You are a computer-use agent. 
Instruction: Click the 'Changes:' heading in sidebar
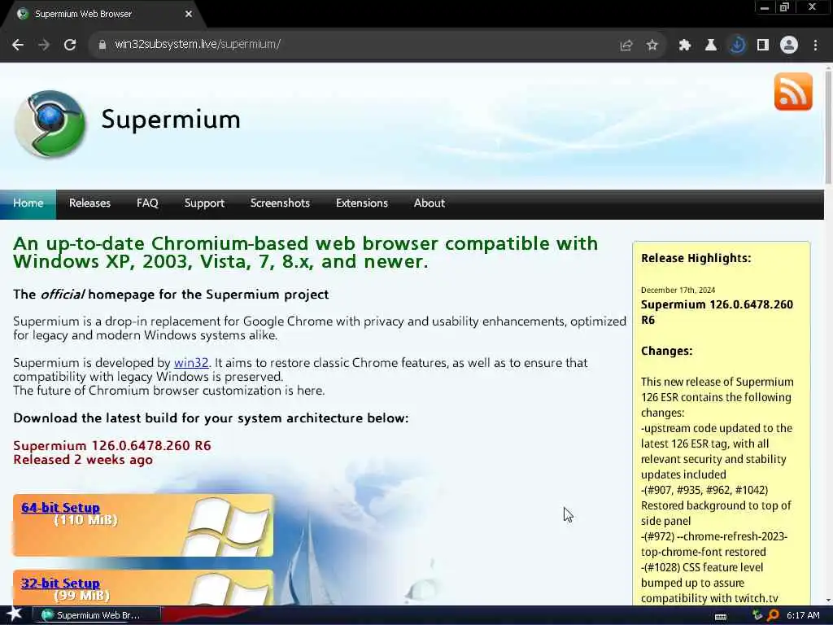[x=667, y=351]
